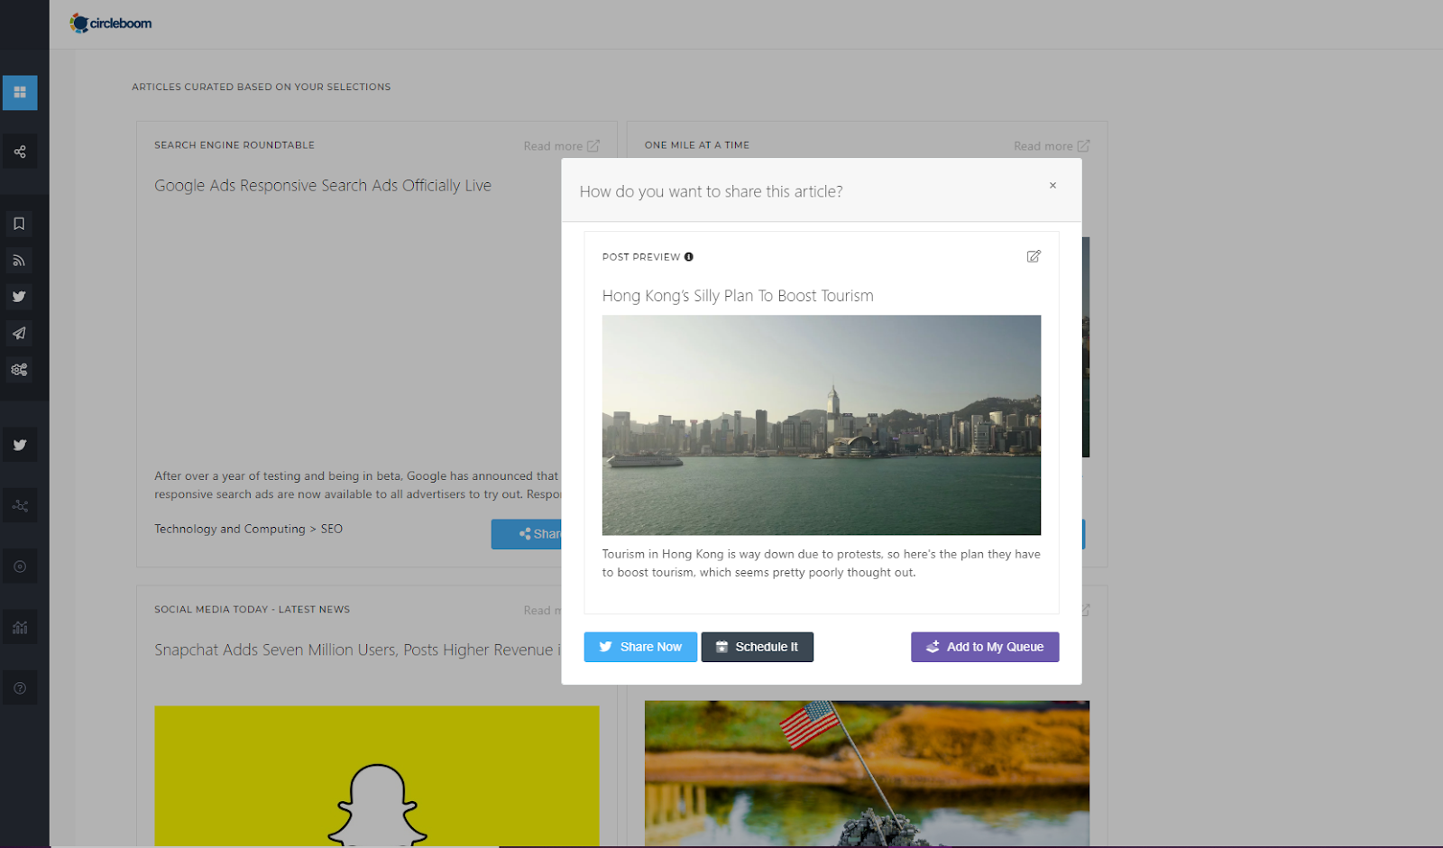Viewport: 1443px width, 848px height.
Task: Click "How do you want to share this article?"
Action: [712, 191]
